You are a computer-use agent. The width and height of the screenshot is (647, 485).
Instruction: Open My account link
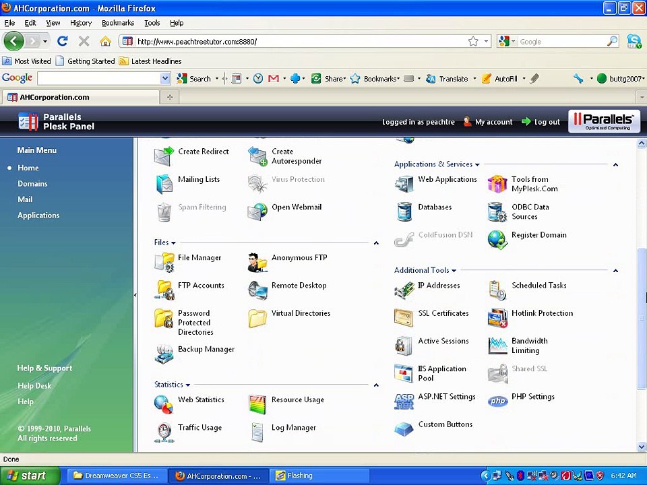[x=488, y=122]
